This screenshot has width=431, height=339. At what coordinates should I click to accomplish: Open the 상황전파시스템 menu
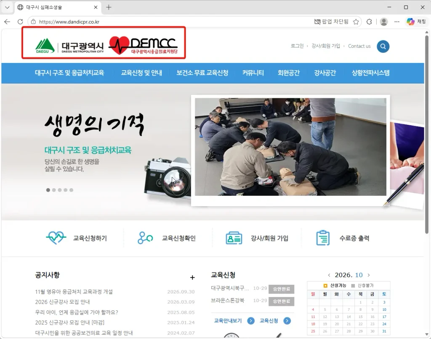tap(370, 73)
